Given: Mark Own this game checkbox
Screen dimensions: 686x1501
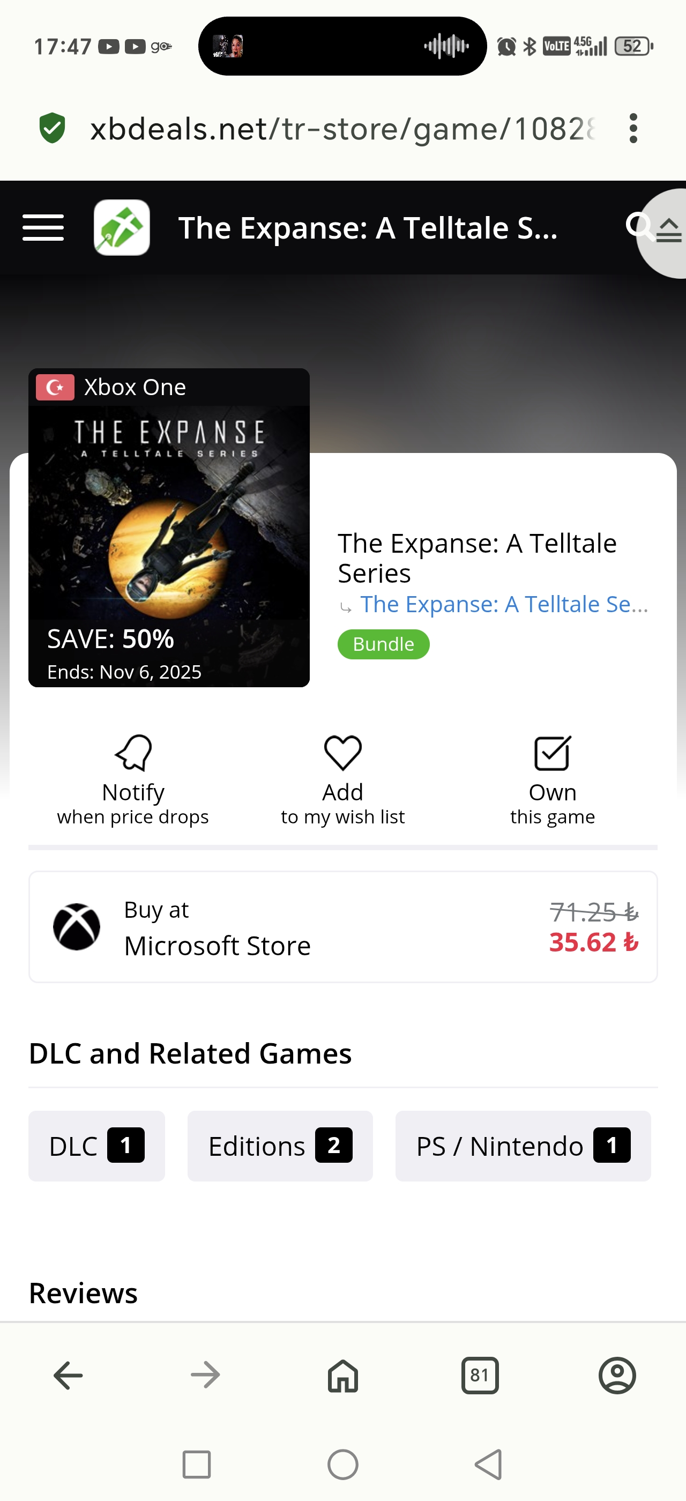Looking at the screenshot, I should click(x=552, y=779).
